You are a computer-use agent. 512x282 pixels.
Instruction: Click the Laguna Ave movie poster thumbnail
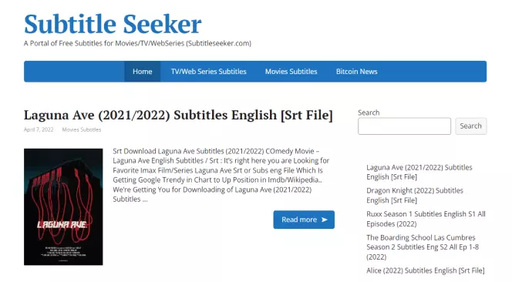(x=63, y=207)
